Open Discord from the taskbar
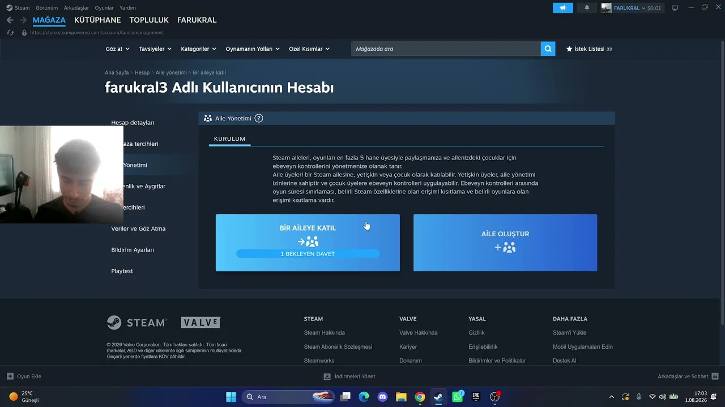Viewport: 725px width, 407px height. pos(382,397)
